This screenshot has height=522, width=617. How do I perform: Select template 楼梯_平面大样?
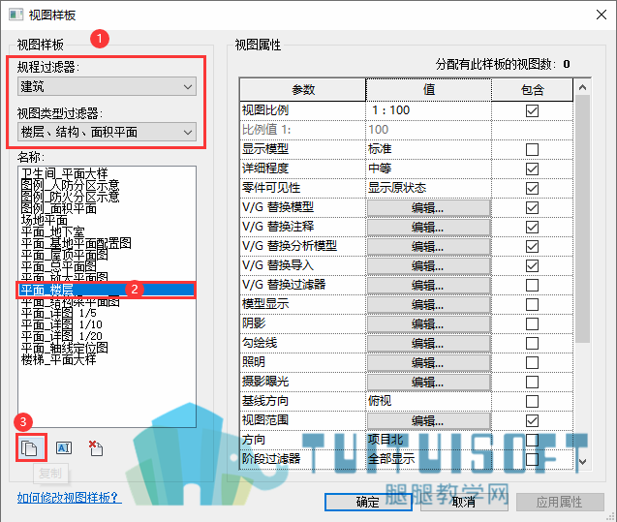pyautogui.click(x=58, y=359)
